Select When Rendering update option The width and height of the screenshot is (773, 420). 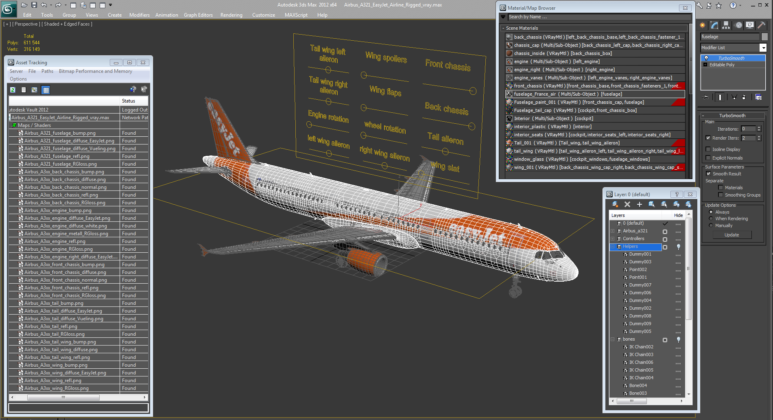coord(711,219)
